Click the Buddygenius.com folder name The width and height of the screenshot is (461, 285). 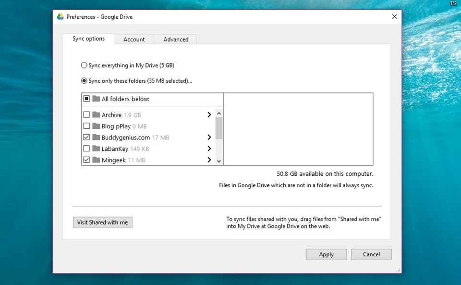pyautogui.click(x=125, y=137)
